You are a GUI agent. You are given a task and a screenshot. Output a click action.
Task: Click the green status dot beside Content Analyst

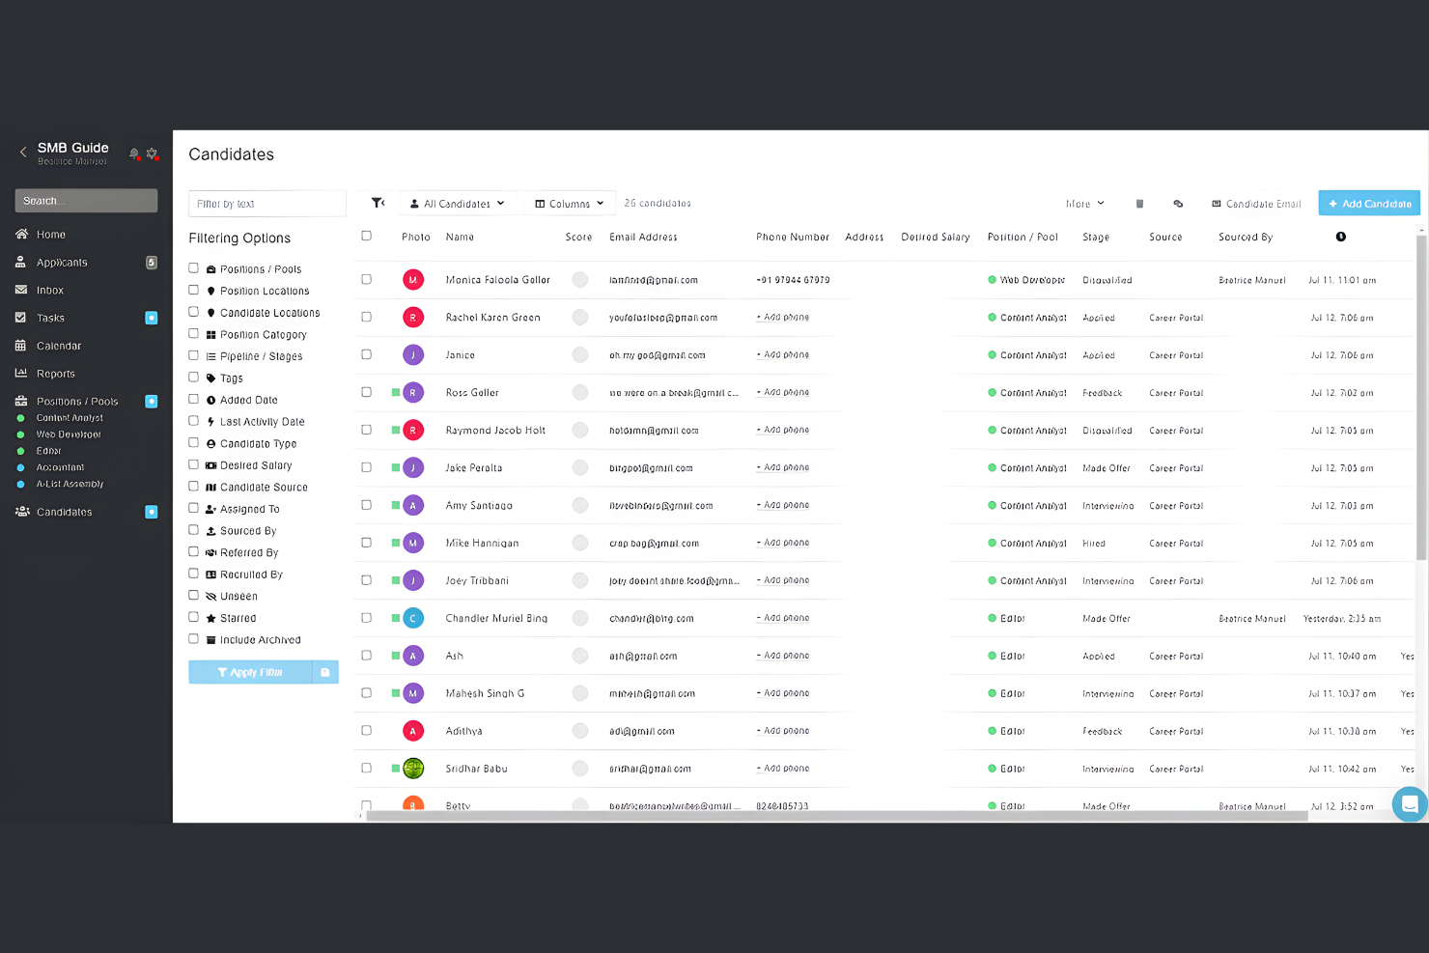click(x=993, y=317)
